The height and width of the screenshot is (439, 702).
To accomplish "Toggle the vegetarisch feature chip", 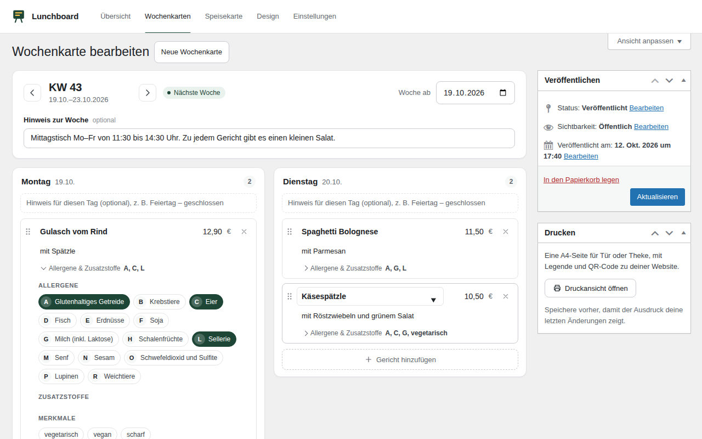I will (61, 434).
